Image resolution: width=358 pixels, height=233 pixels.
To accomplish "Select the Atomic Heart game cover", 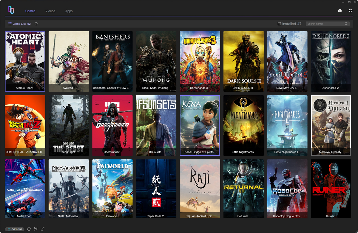I will [25, 61].
